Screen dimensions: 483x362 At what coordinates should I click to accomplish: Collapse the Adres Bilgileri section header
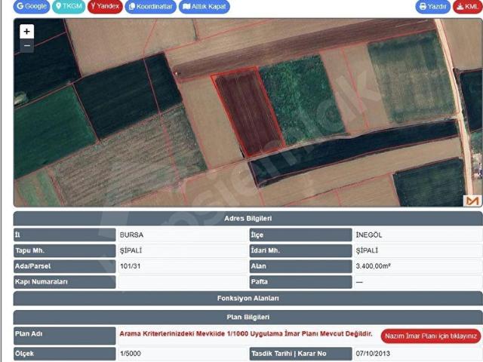248,218
